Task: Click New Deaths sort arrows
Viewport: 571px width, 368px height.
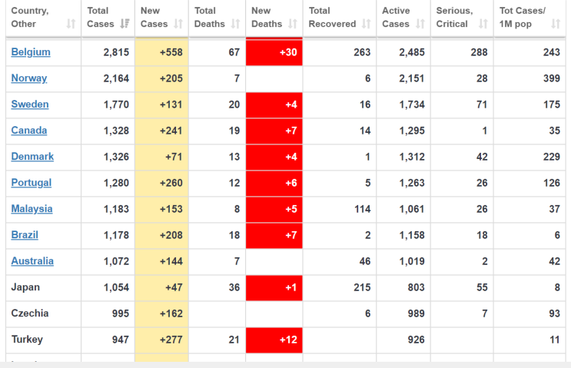Action: point(292,25)
